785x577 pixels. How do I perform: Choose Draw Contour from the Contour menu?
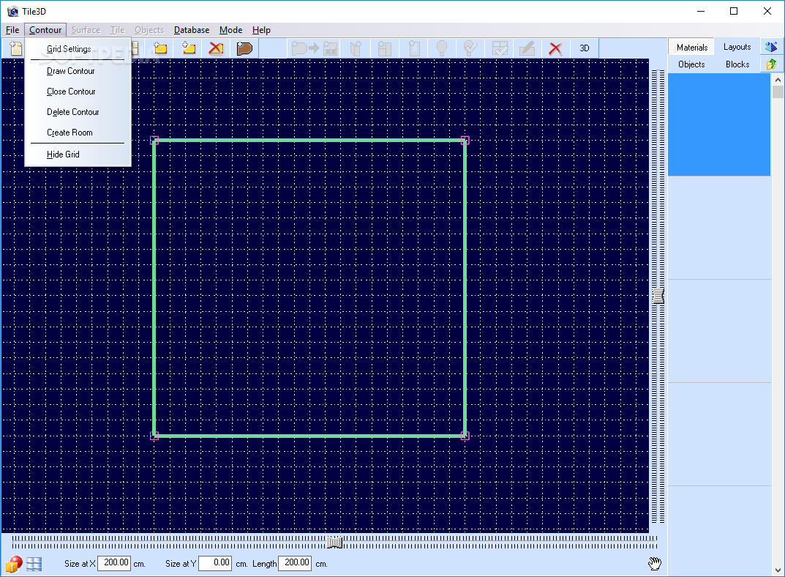(x=70, y=70)
